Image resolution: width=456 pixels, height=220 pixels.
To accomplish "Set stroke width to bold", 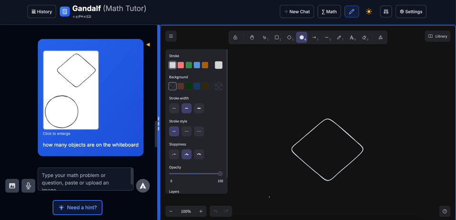I will click(186, 108).
